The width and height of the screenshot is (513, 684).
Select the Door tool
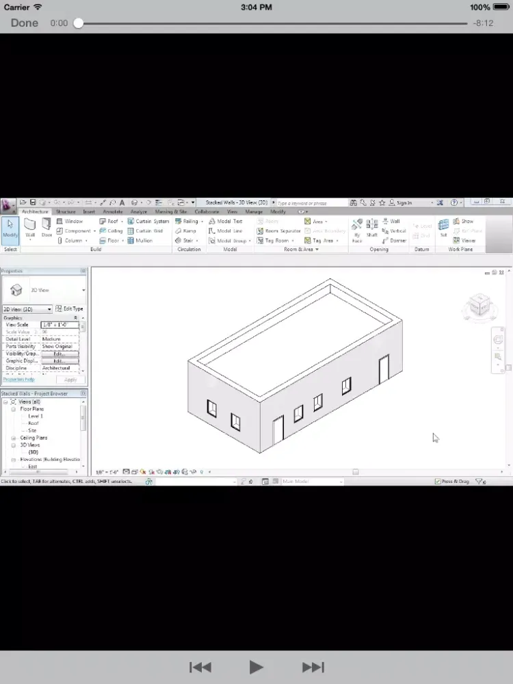click(47, 228)
